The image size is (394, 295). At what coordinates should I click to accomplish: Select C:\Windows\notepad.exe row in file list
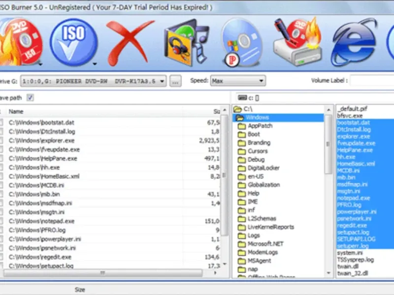coord(110,221)
